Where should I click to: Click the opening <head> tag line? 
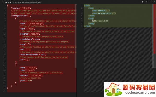pos(91,8)
